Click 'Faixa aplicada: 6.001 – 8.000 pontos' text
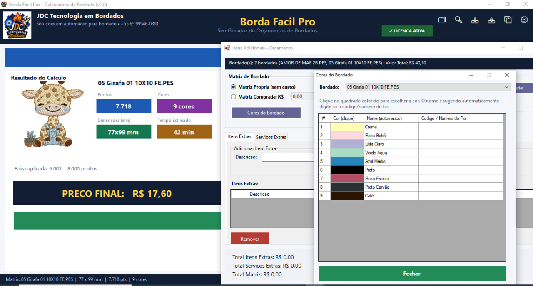 56,169
